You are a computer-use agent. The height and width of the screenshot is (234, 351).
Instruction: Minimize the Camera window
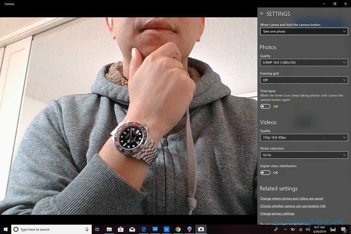(324, 4)
